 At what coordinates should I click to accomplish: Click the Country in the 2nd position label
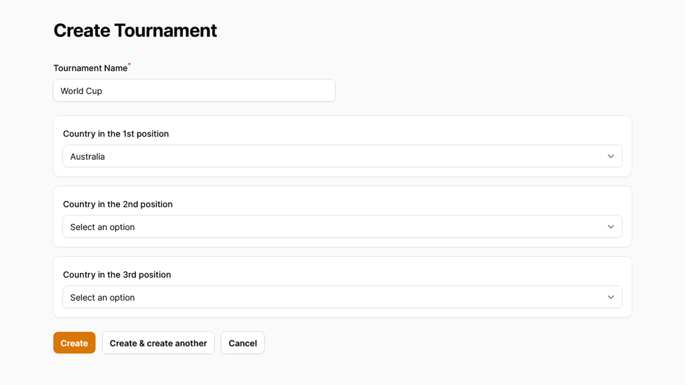118,204
